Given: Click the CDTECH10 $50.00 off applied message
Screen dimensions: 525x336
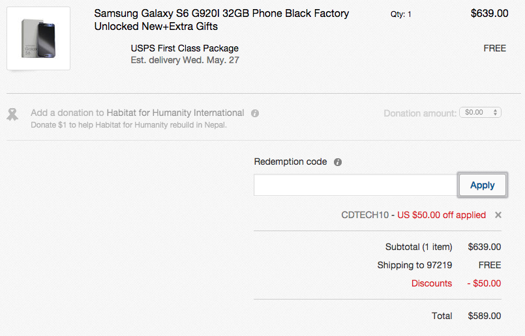Looking at the screenshot, I should point(413,215).
